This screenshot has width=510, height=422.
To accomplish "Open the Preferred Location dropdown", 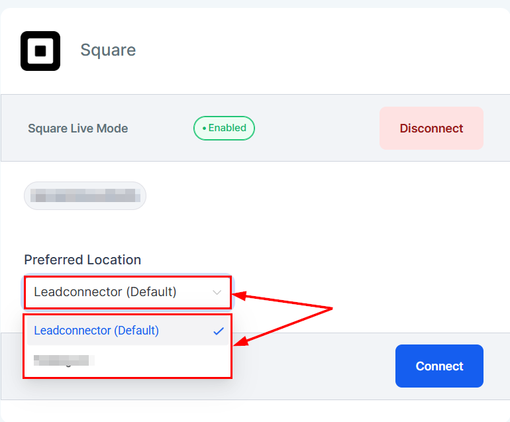I will click(128, 292).
